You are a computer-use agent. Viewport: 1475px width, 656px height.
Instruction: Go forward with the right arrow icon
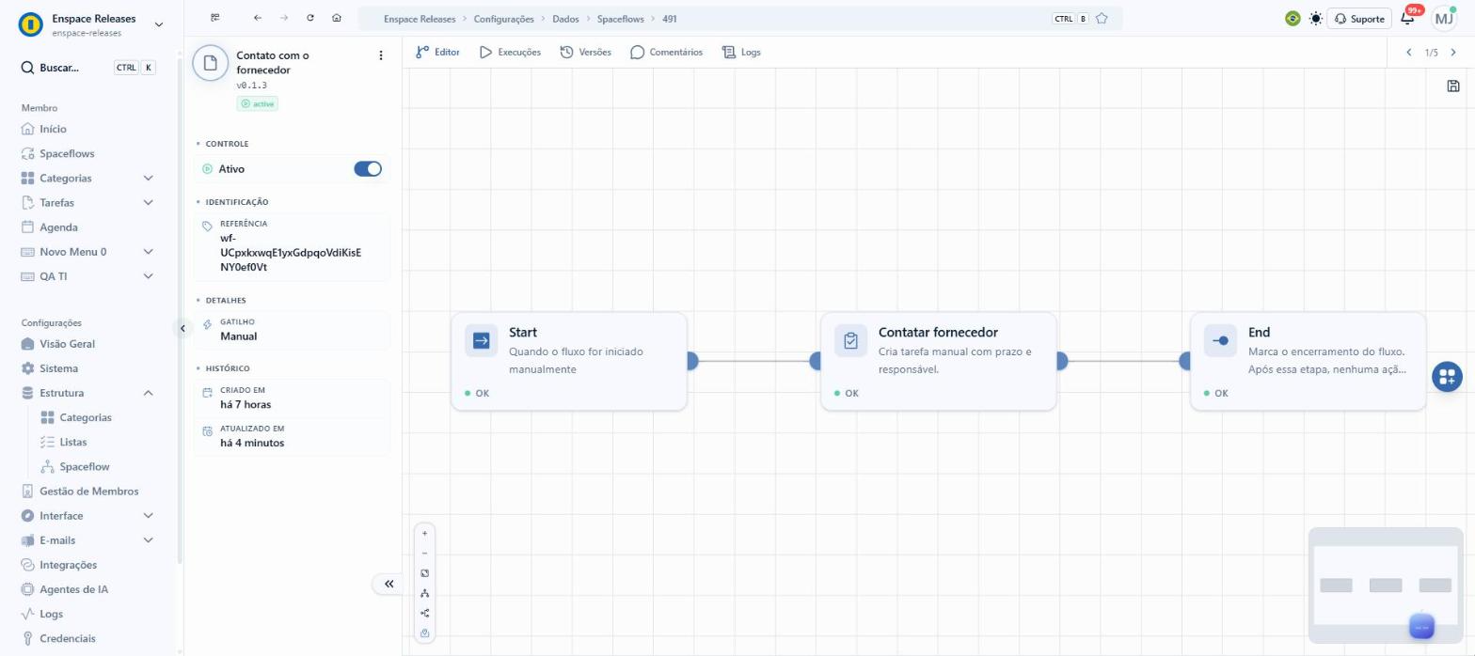284,18
